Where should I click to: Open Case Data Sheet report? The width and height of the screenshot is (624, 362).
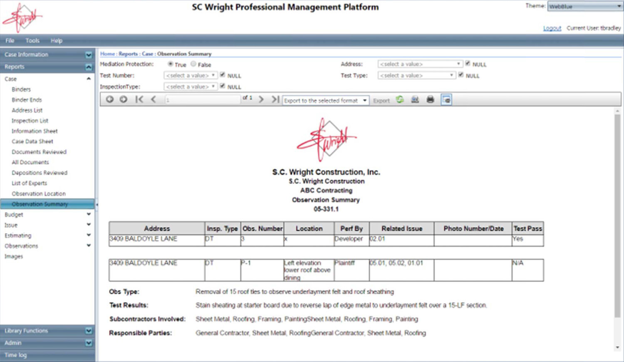(x=32, y=141)
